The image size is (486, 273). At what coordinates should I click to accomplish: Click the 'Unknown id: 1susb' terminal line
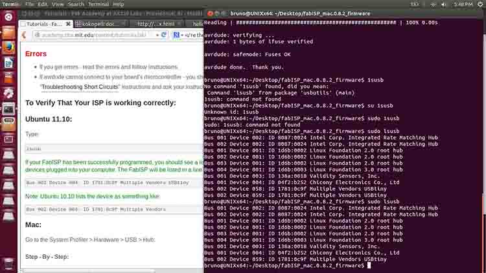(231, 112)
